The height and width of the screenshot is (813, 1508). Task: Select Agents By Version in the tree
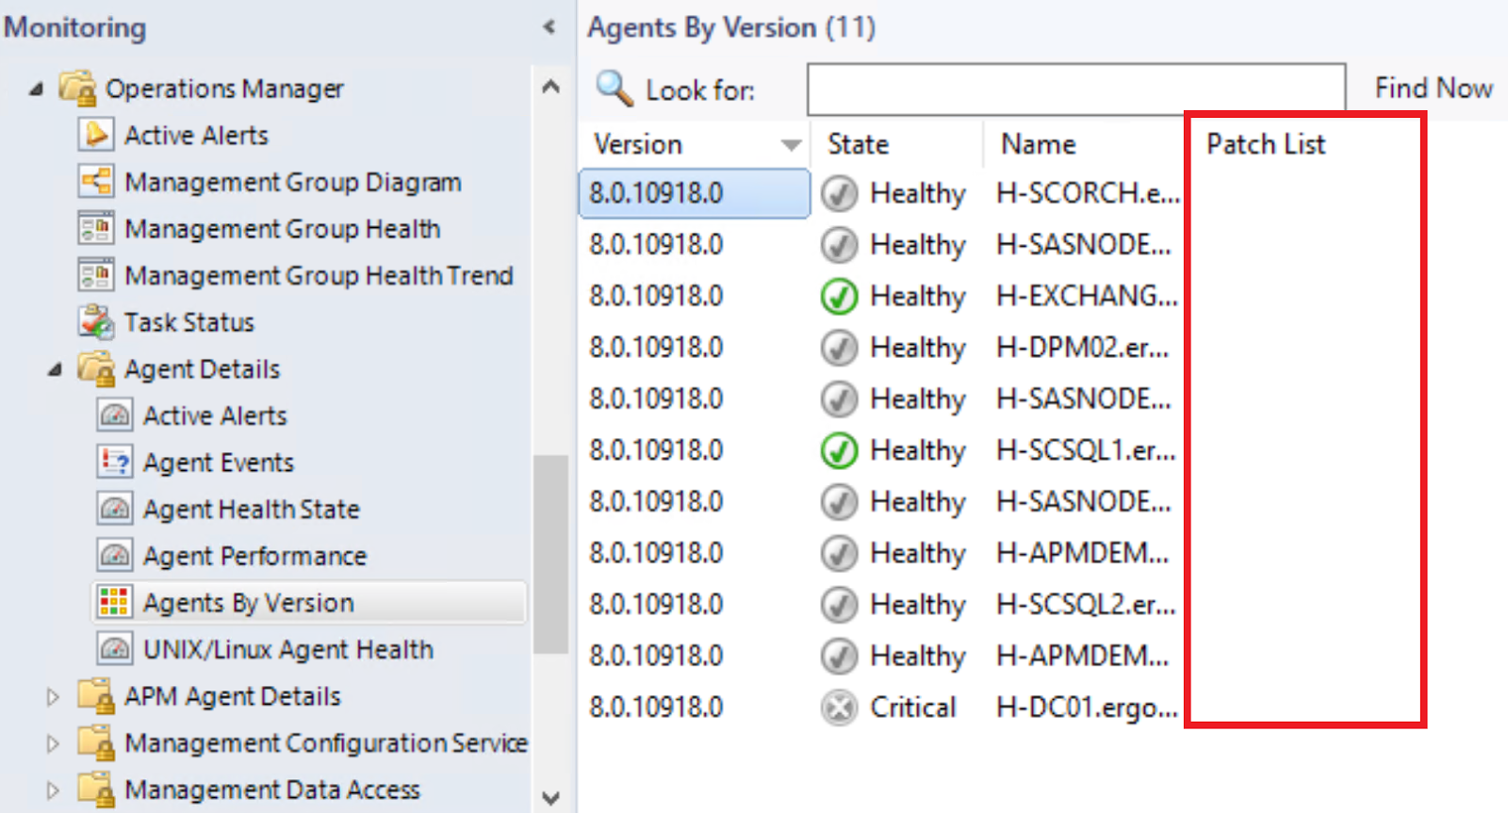click(309, 603)
